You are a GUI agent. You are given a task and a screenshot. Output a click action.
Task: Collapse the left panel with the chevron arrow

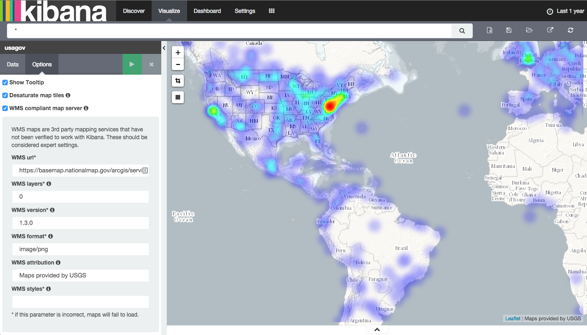[164, 47]
